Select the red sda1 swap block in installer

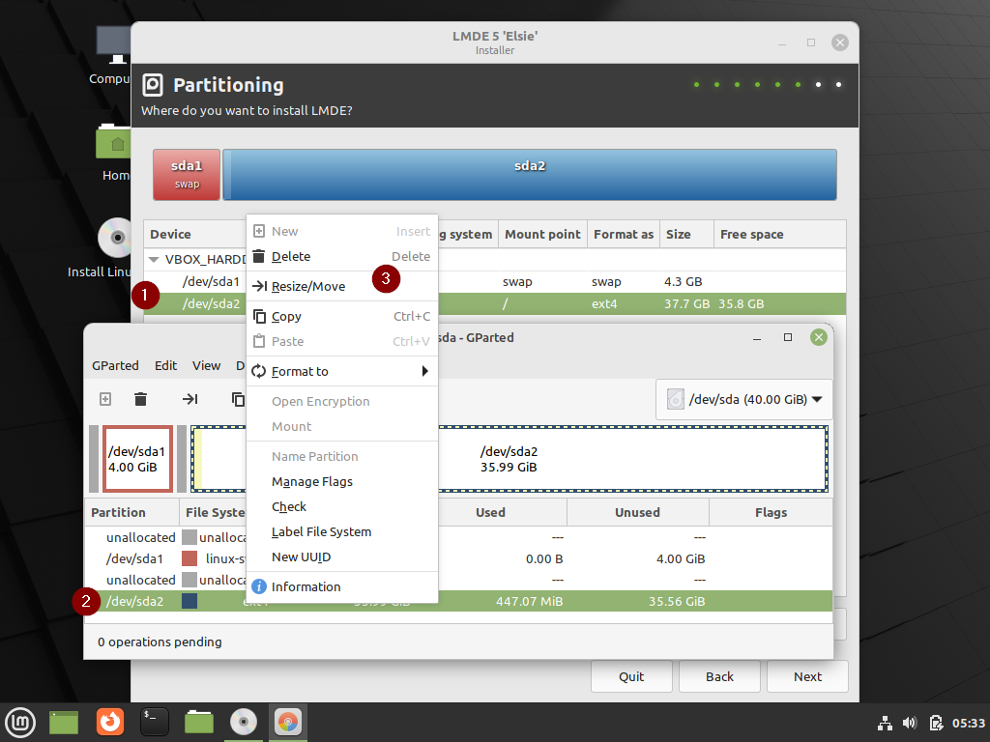pyautogui.click(x=187, y=175)
